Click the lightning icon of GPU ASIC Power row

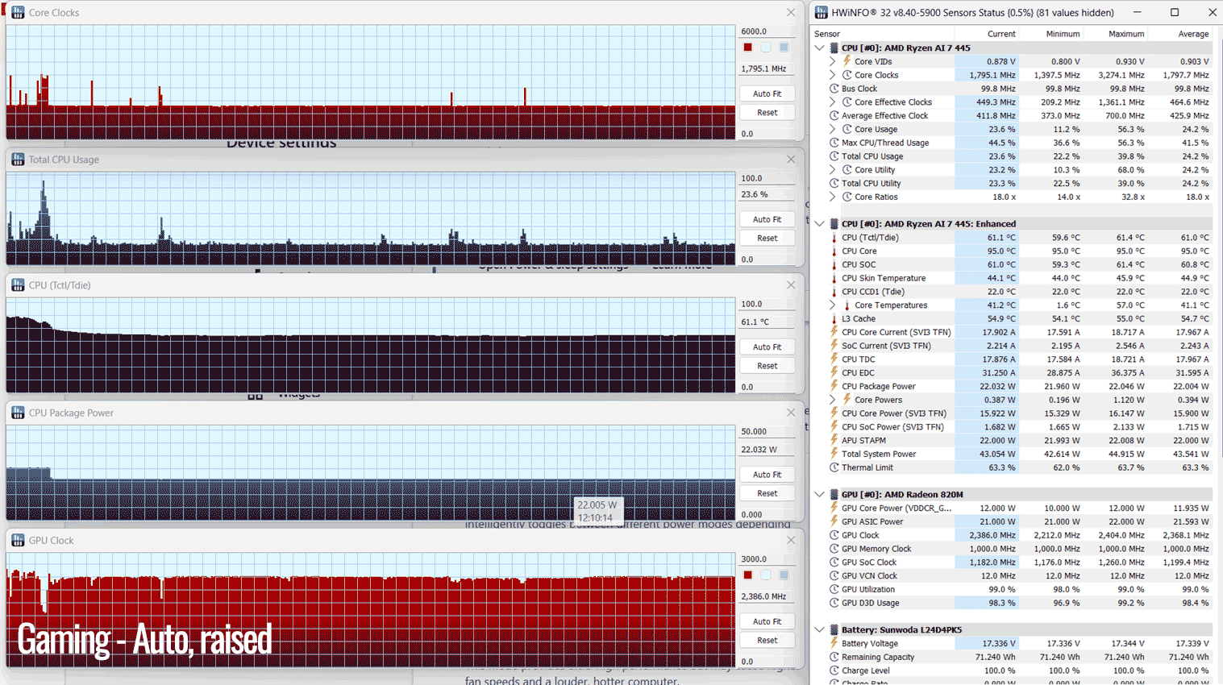click(834, 522)
